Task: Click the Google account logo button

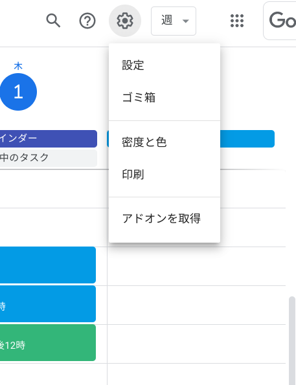Action: 280,21
